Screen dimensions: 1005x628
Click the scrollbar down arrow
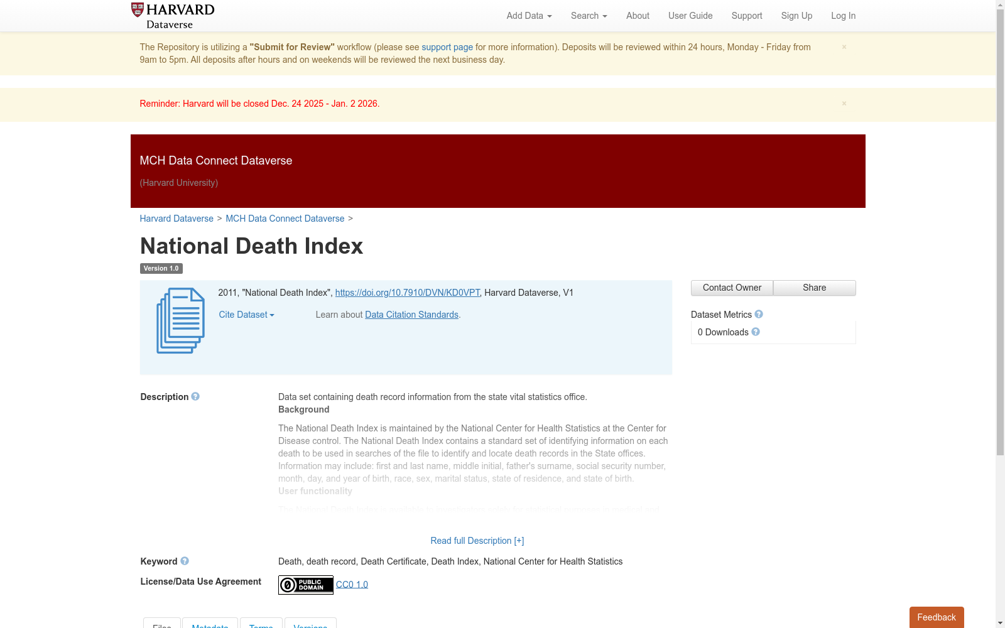(x=1000, y=623)
